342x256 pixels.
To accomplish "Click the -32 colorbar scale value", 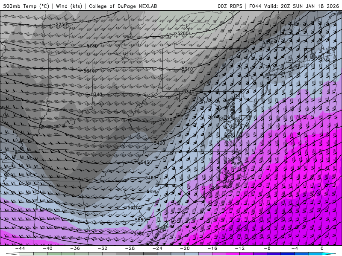I will pyautogui.click(x=102, y=248).
